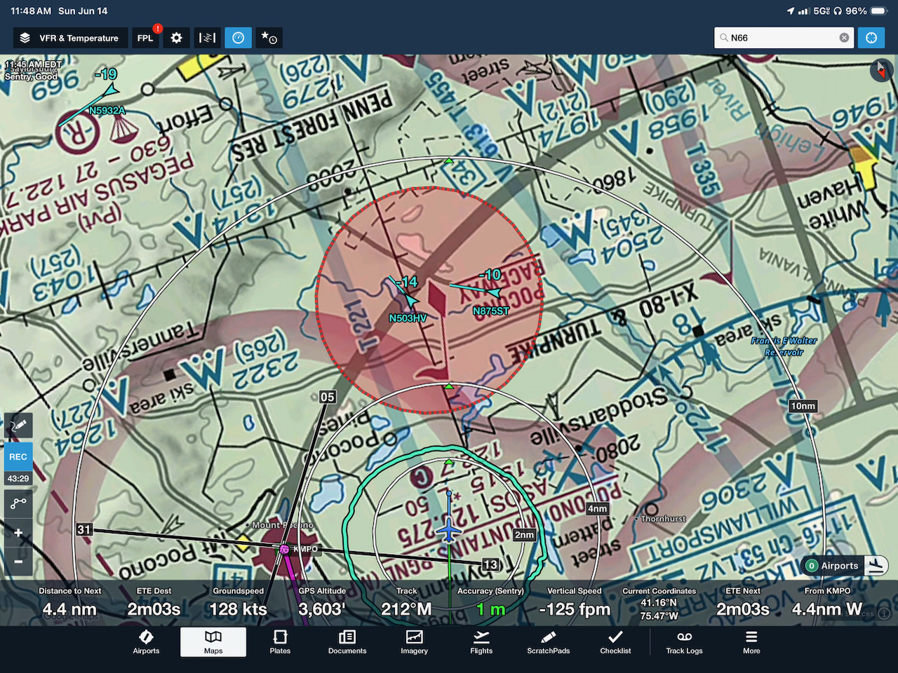
Task: Open favorites and recents star-clock icon
Action: (x=269, y=38)
